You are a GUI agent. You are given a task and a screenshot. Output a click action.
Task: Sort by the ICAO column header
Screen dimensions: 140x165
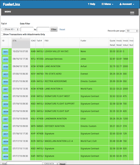33,43
